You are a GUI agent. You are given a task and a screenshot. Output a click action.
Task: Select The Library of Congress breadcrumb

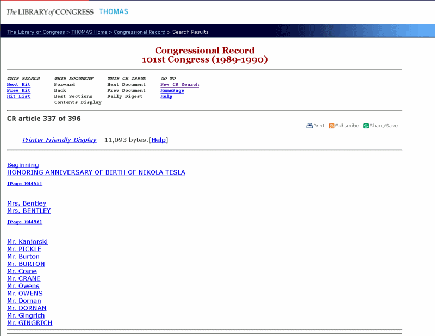[x=36, y=32]
